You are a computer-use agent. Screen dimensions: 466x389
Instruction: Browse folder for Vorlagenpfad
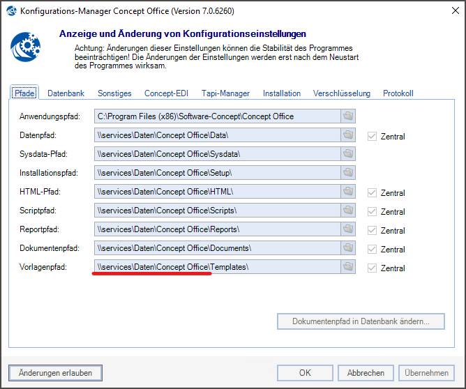coord(348,267)
